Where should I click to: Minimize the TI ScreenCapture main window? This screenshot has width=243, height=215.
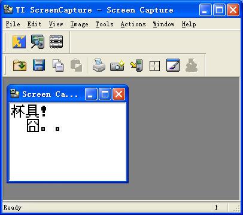pyautogui.click(x=205, y=10)
